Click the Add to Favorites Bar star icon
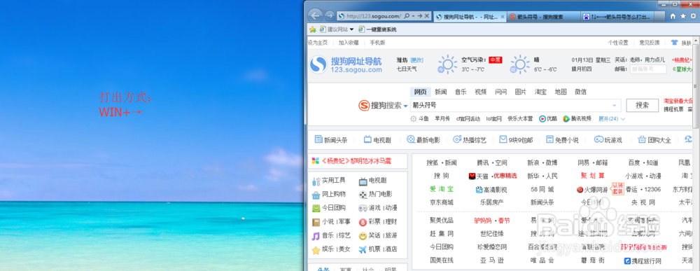The image size is (700, 271). (313, 29)
